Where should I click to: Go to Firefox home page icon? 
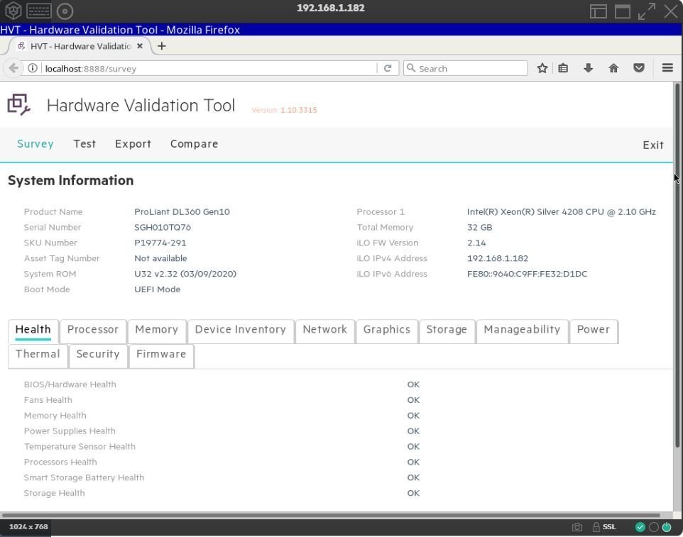coord(613,68)
